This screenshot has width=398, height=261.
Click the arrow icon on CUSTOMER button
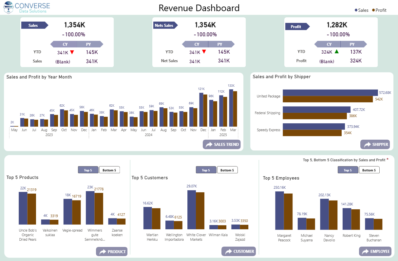click(x=228, y=252)
